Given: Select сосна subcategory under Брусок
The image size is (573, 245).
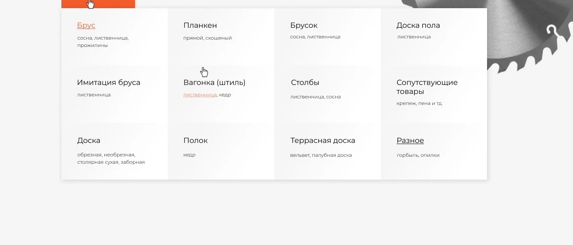Looking at the screenshot, I should click(x=298, y=37).
